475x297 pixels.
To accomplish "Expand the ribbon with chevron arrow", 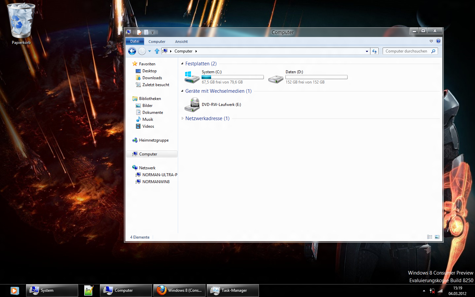I will tap(431, 41).
